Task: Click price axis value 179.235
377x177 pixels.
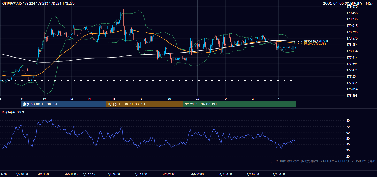Action: pos(352,19)
